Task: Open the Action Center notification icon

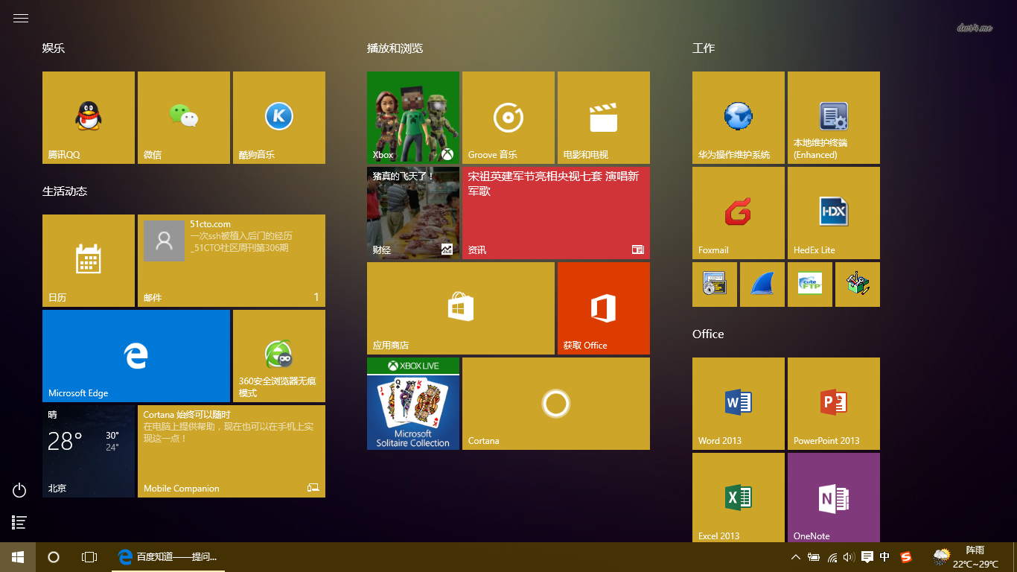Action: tap(867, 557)
